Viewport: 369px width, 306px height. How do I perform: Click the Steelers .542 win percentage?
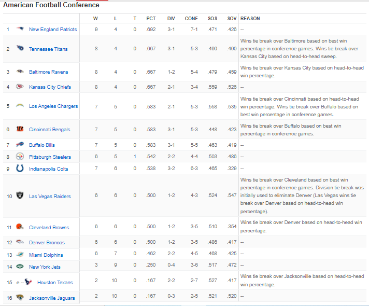[151, 157]
